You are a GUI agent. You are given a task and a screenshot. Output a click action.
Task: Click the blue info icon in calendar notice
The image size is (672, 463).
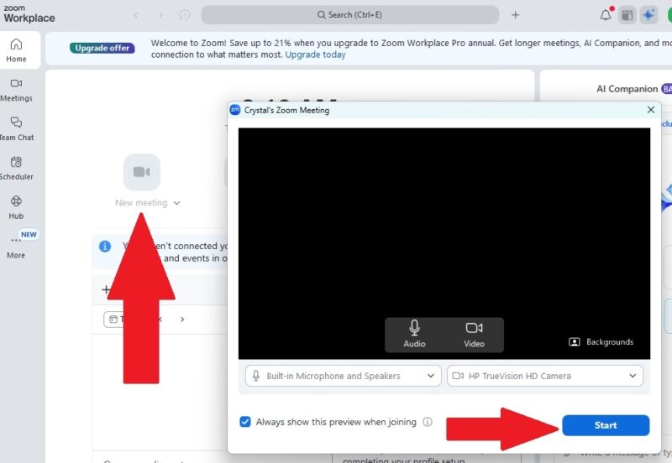(105, 247)
